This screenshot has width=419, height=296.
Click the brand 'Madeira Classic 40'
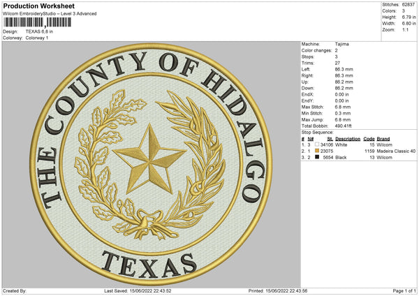click(396, 151)
